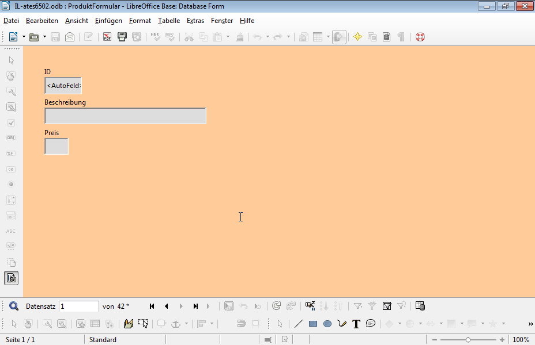Click the zoom out minus button
This screenshot has height=345, width=535.
(x=434, y=340)
